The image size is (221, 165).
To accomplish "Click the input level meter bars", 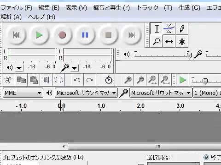I will click(x=87, y=55).
